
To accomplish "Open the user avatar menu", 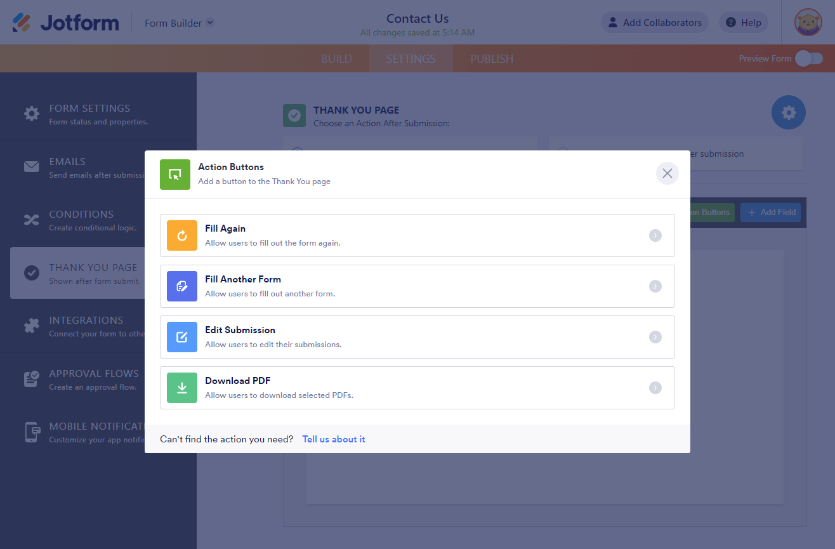I will tap(808, 22).
